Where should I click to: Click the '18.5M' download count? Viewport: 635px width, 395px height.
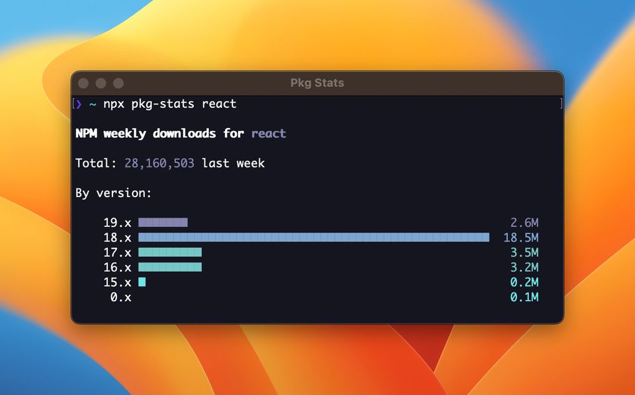point(521,238)
